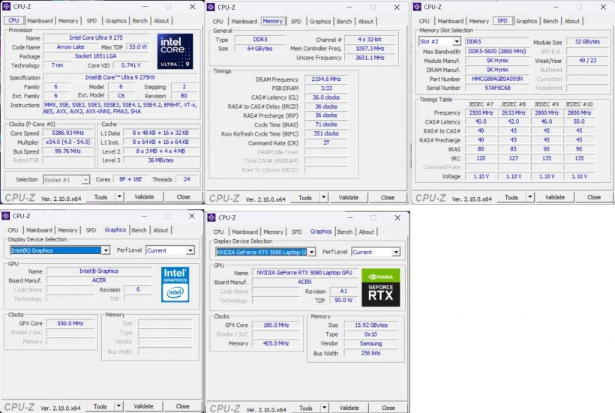The height and width of the screenshot is (413, 615).
Task: Click the CPU-Z title icon in the Memory timings window
Action: coord(211,7)
